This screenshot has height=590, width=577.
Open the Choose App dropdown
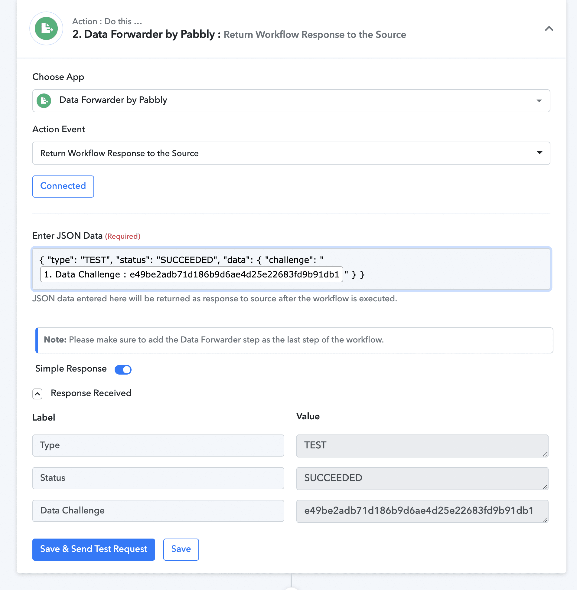pos(291,101)
